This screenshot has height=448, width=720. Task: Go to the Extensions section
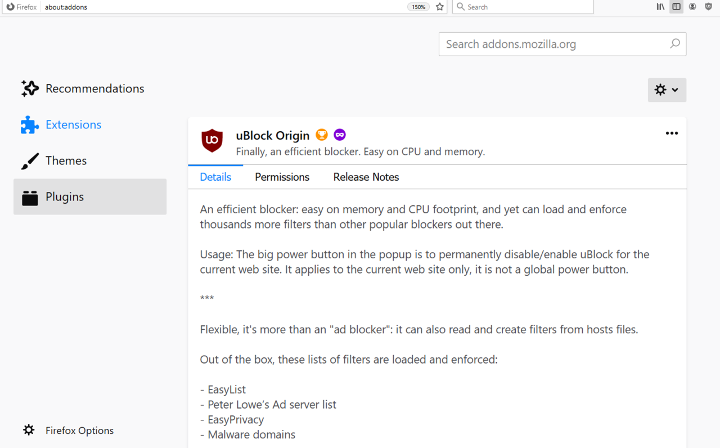coord(90,124)
